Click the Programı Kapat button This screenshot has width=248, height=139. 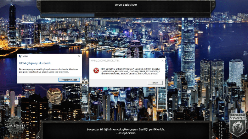69,80
